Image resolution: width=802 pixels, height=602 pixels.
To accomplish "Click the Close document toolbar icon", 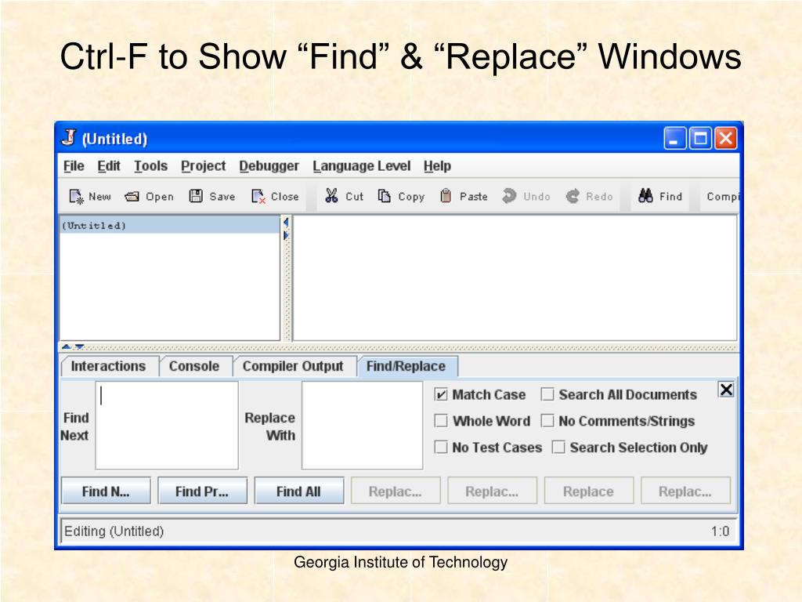I will [x=258, y=197].
